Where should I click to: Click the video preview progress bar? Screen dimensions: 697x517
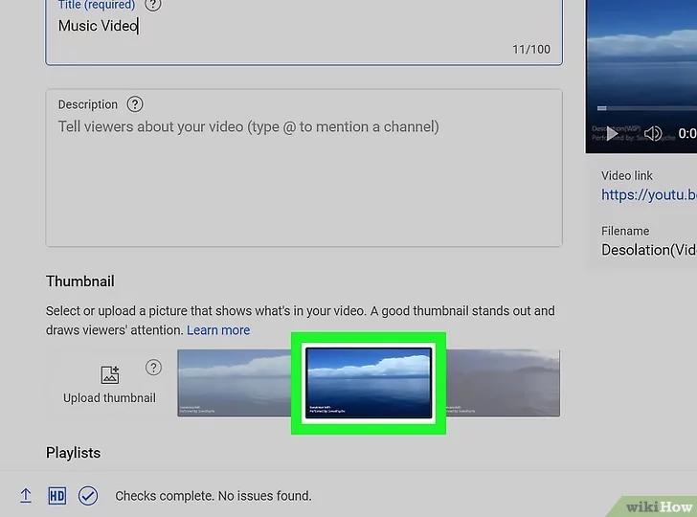[x=641, y=108]
